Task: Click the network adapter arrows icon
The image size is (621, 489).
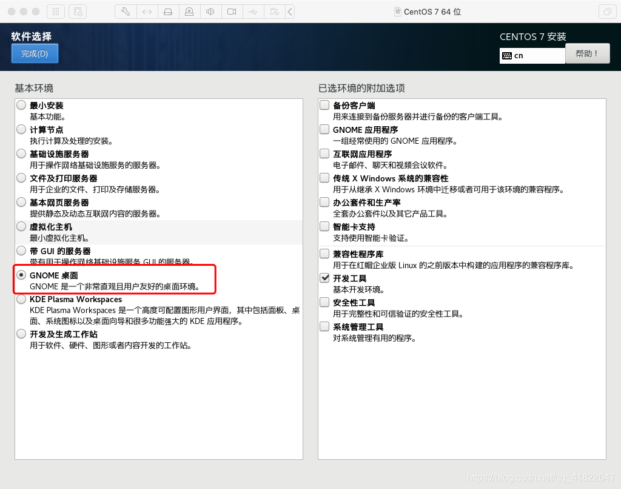Action: (147, 12)
